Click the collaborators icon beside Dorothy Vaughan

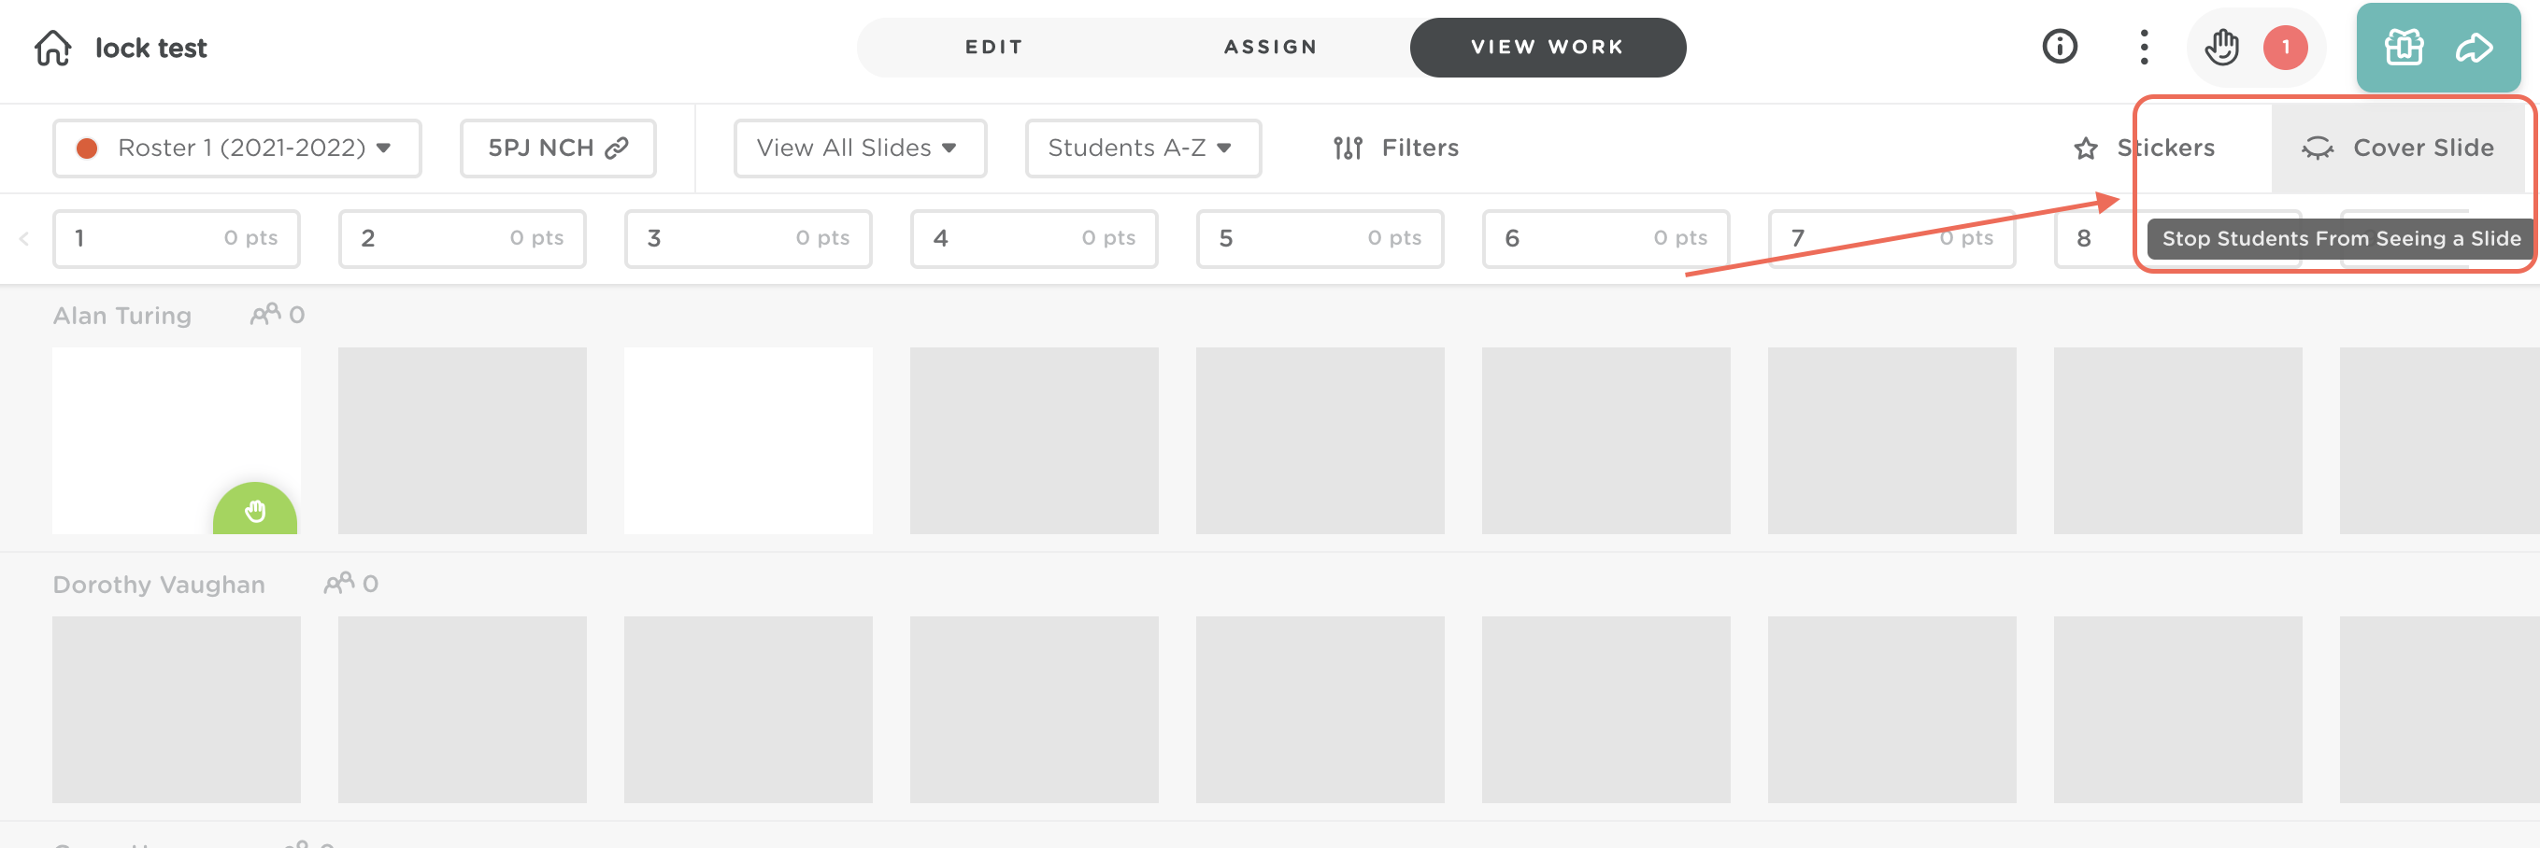point(338,583)
